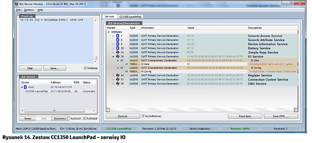
Task: Click TI icon of OAD Service row
Action: [x=117, y=84]
